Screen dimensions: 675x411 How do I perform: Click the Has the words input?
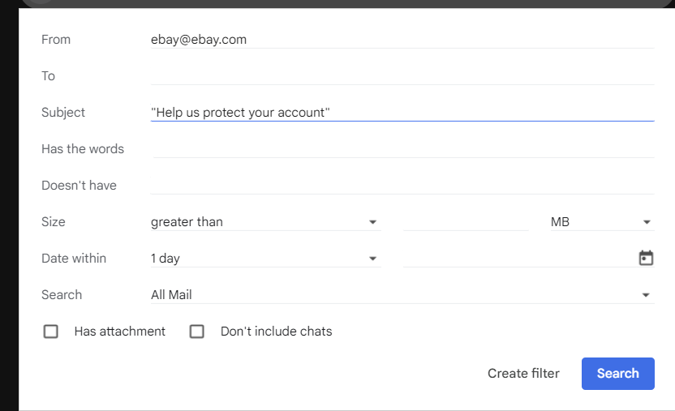point(402,149)
